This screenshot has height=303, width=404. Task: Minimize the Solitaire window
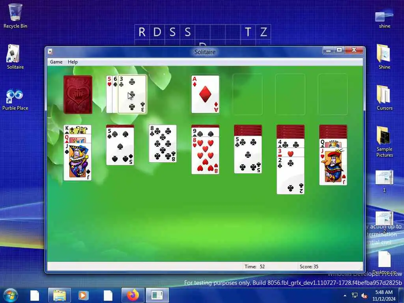[328, 50]
